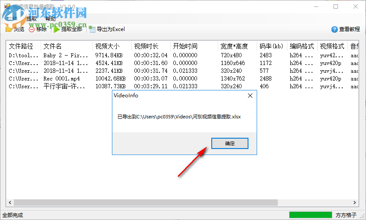
Task: Open the 查看教程 help icon
Action: (x=334, y=29)
